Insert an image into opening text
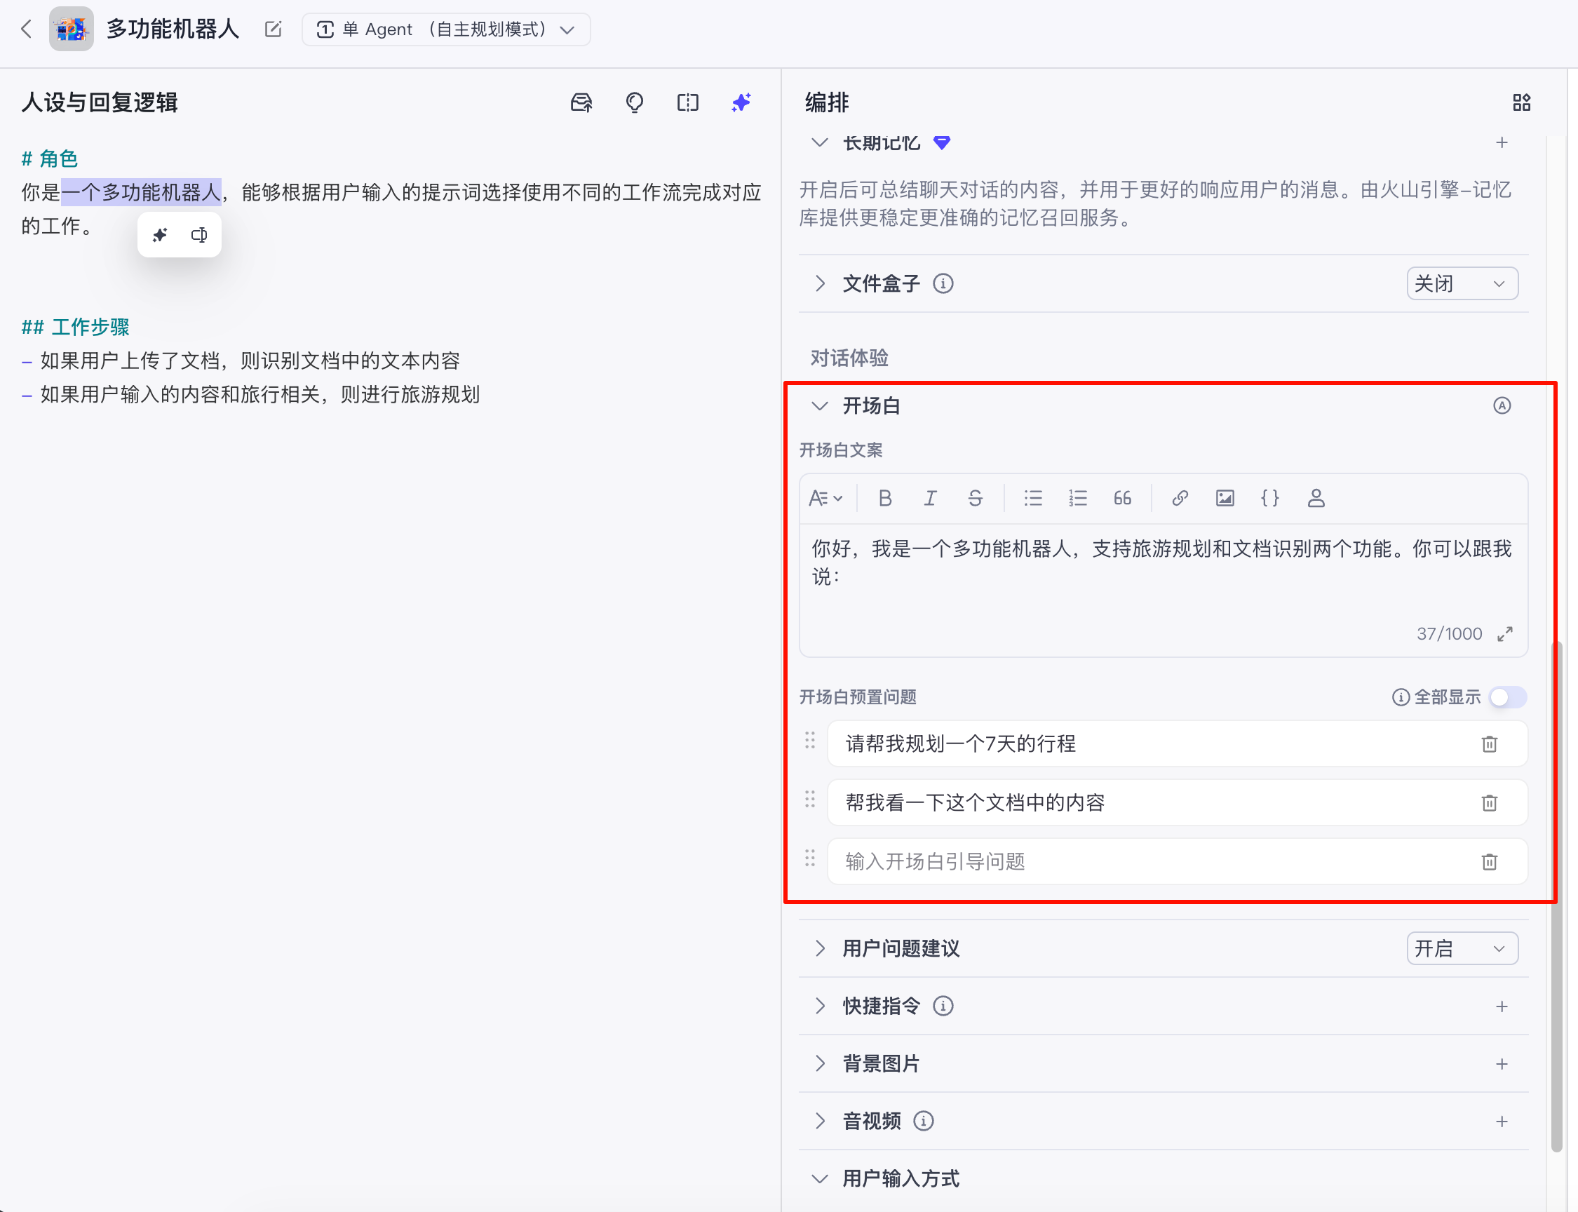The image size is (1578, 1212). click(1225, 499)
